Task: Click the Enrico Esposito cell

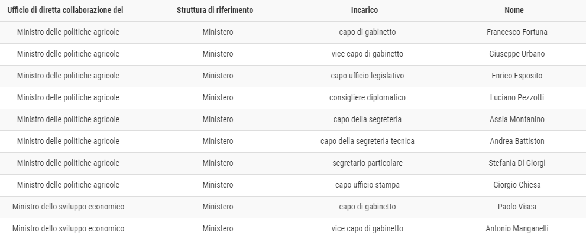Action: (517, 76)
